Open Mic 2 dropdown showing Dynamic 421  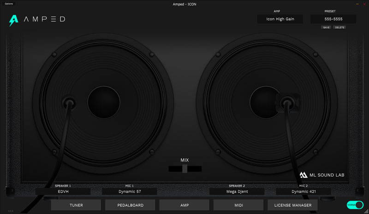pyautogui.click(x=304, y=191)
